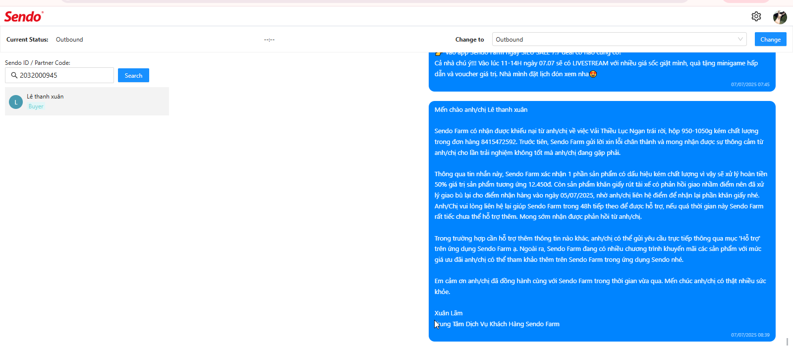Screen dimensions: 793x347
Task: Click the Change to label
Action: (469, 40)
